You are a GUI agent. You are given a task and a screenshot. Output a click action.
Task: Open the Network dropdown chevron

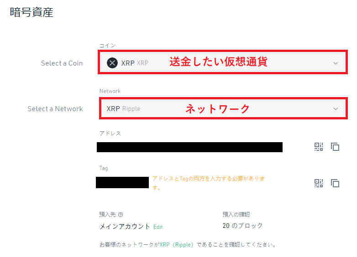point(336,109)
